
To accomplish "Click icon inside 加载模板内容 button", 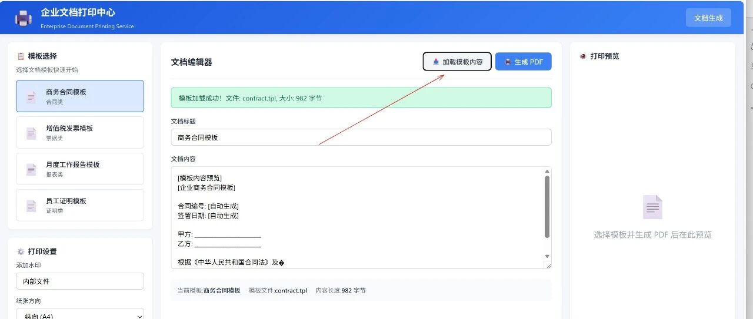I will click(x=435, y=62).
